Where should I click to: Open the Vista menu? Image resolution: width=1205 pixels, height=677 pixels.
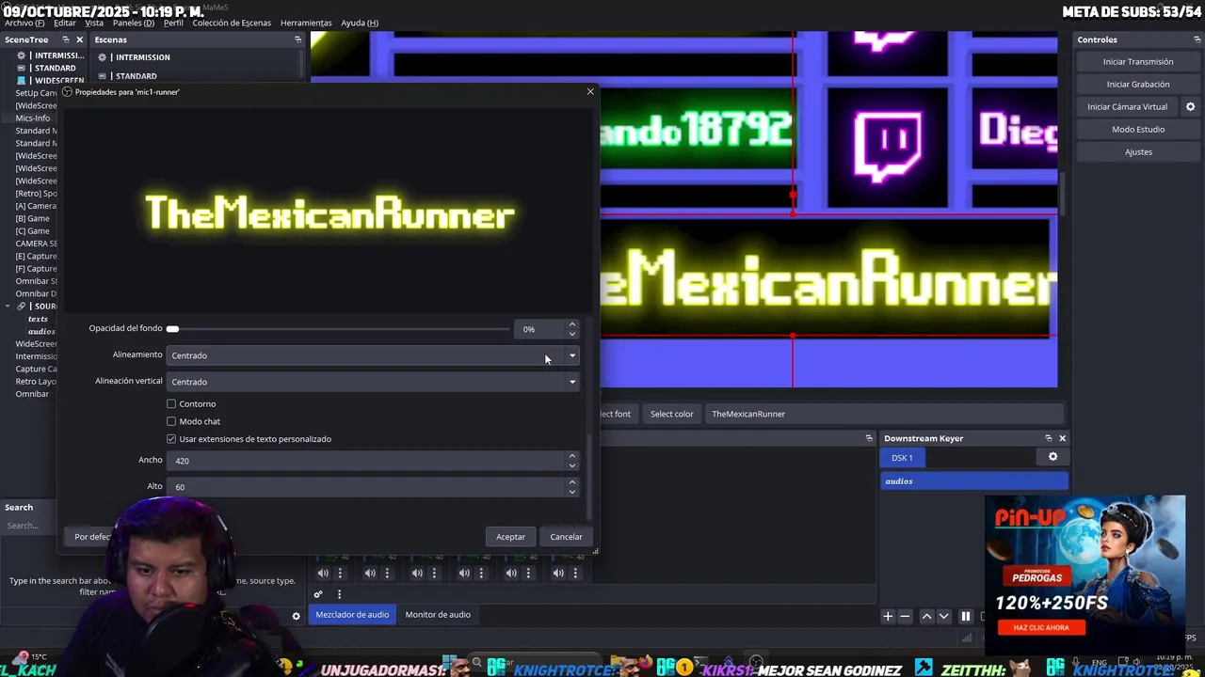(x=94, y=23)
